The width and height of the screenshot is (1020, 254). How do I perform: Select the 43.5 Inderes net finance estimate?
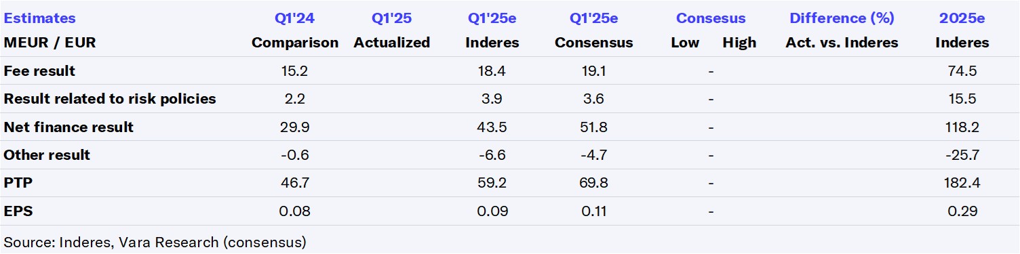(x=492, y=127)
